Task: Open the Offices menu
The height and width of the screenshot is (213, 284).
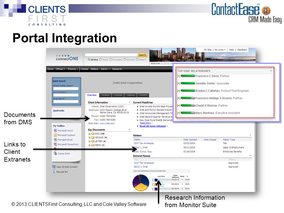Action: (x=60, y=69)
